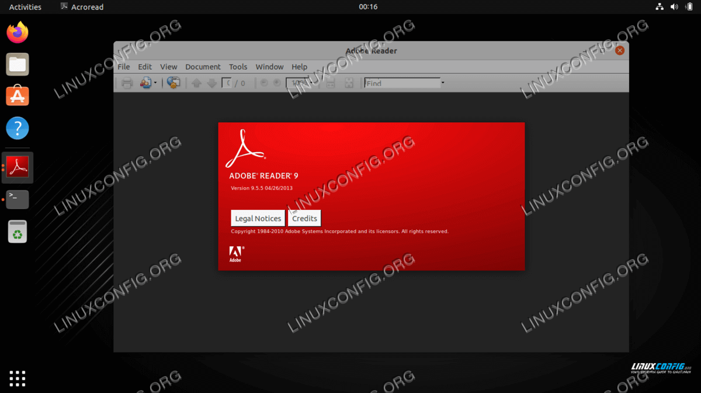Open Terminal from the dock
Screen dimensions: 701x393
pos(18,199)
